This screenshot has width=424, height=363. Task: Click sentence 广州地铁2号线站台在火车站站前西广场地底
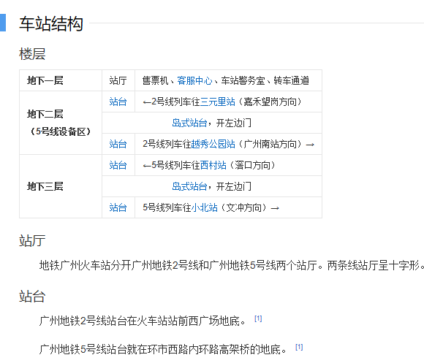click(143, 321)
